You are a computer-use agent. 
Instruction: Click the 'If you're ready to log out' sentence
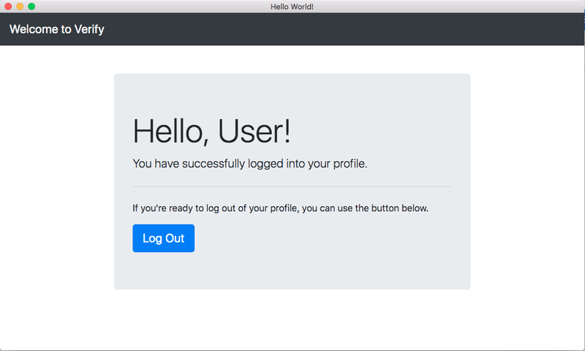[x=281, y=208]
